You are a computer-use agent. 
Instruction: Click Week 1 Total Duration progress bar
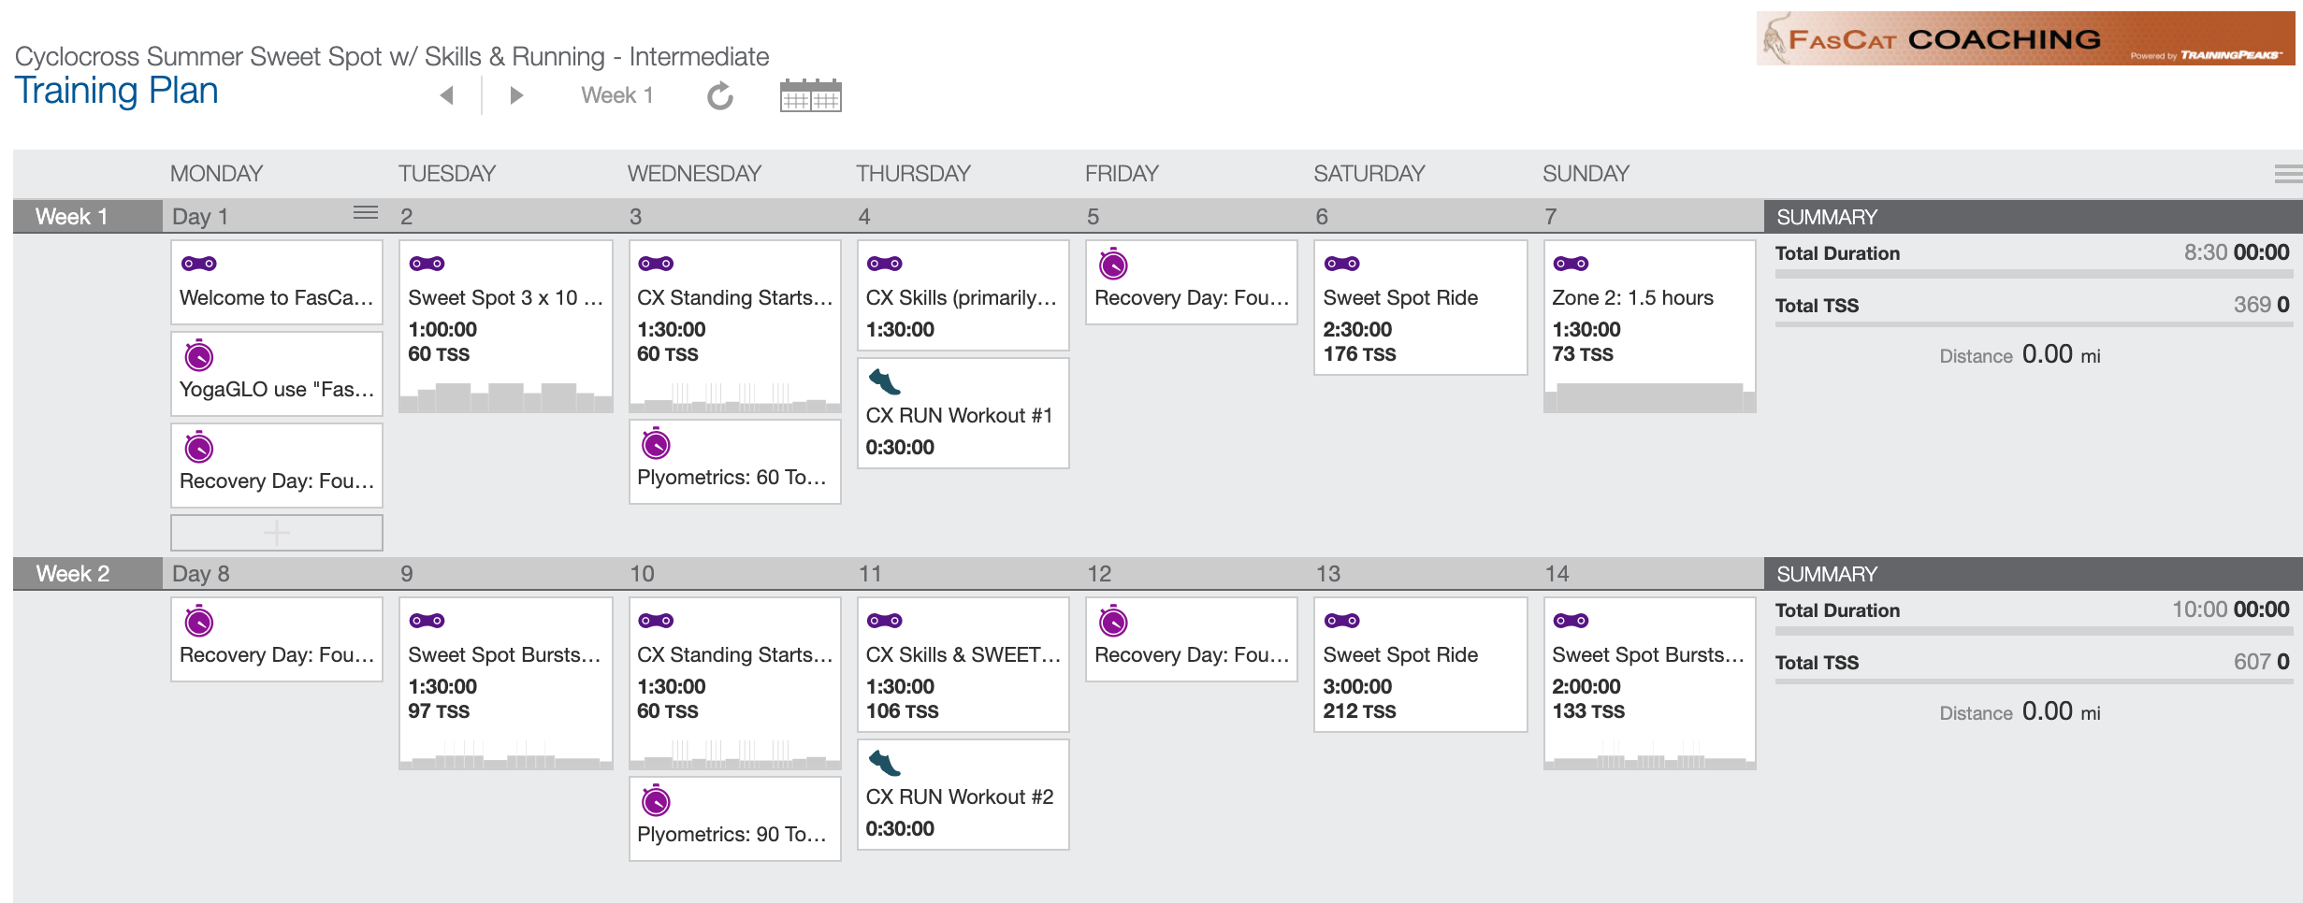pos(2034,275)
